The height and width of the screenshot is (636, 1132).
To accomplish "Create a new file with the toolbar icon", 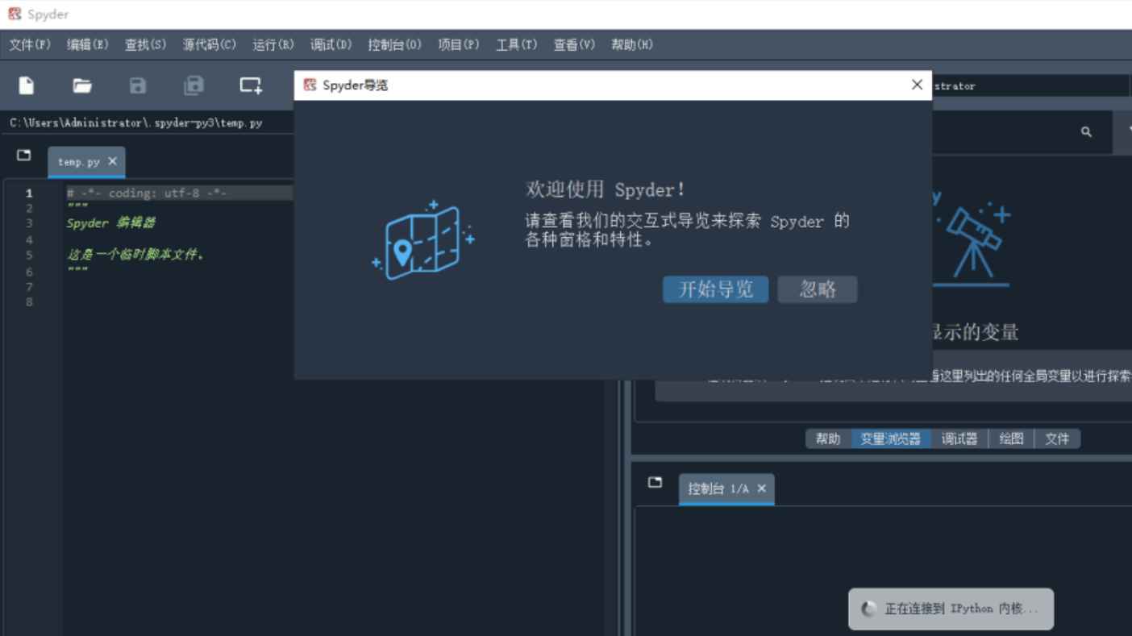I will (25, 85).
